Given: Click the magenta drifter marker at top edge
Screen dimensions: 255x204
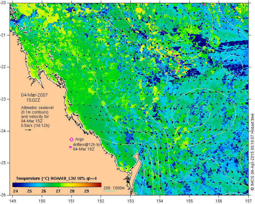Looking at the screenshot, I should click(204, 4).
